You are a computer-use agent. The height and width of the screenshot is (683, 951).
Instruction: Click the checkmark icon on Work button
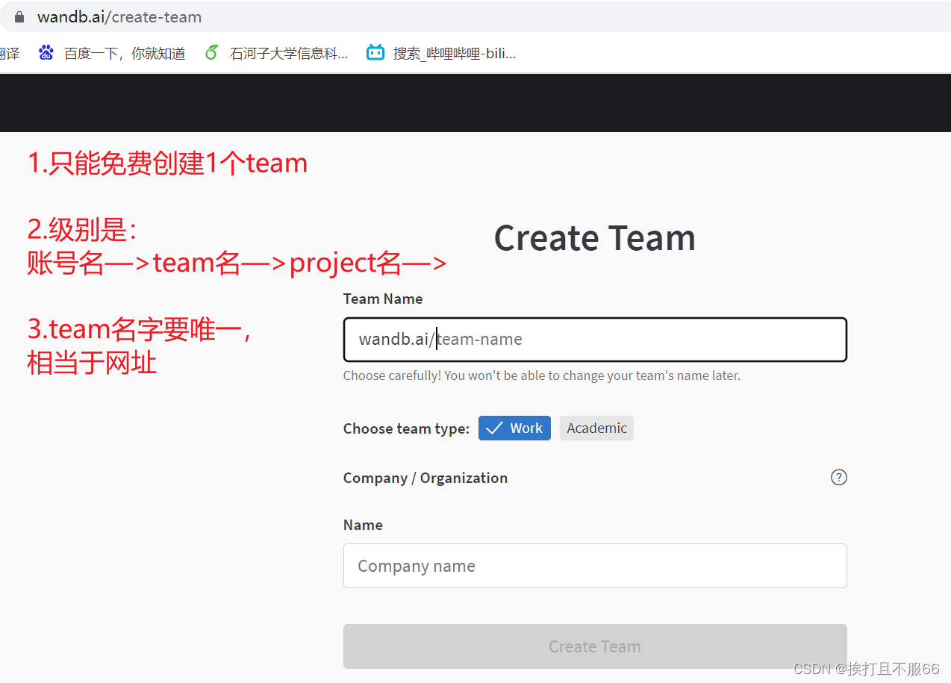[x=494, y=428]
